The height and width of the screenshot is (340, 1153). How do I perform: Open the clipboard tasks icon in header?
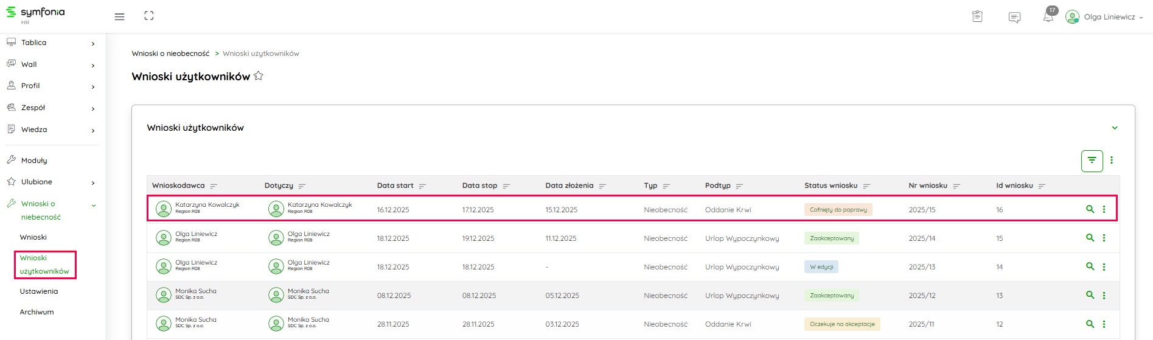tap(977, 17)
